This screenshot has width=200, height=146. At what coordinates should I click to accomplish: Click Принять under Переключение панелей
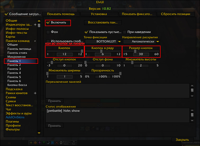pyautogui.click(x=54, y=101)
